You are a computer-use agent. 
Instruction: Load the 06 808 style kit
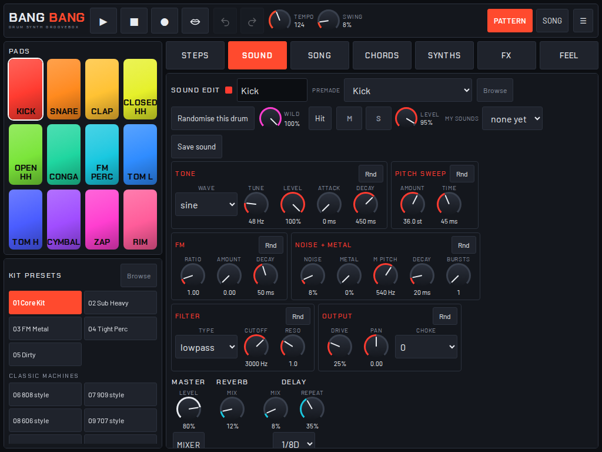[x=45, y=395]
